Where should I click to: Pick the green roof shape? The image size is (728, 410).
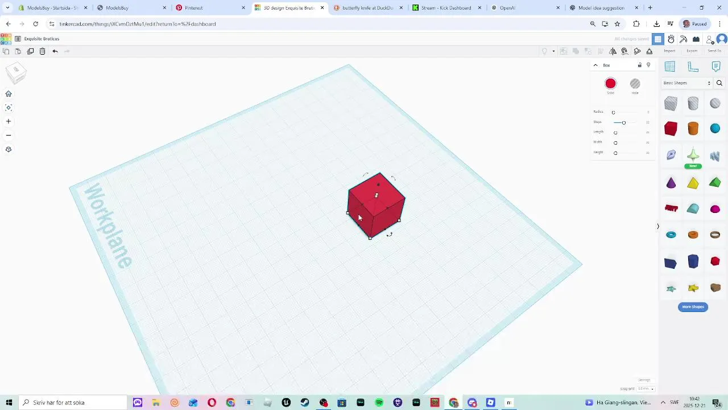click(715, 183)
